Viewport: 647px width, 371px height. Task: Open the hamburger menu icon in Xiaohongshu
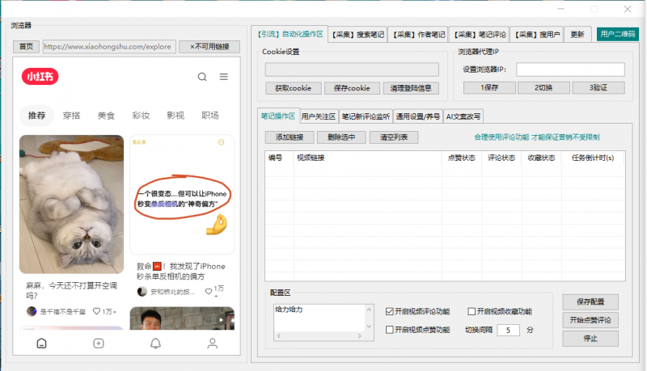coord(223,78)
